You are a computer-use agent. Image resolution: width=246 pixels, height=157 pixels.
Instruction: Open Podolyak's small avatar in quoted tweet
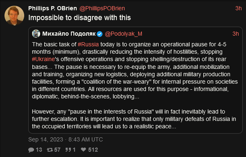pos(36,34)
